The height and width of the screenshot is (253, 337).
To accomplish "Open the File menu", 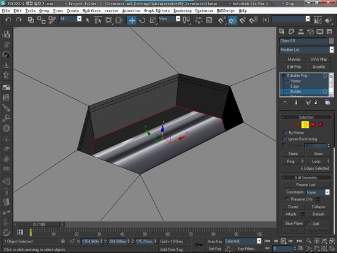I will 6,11.
